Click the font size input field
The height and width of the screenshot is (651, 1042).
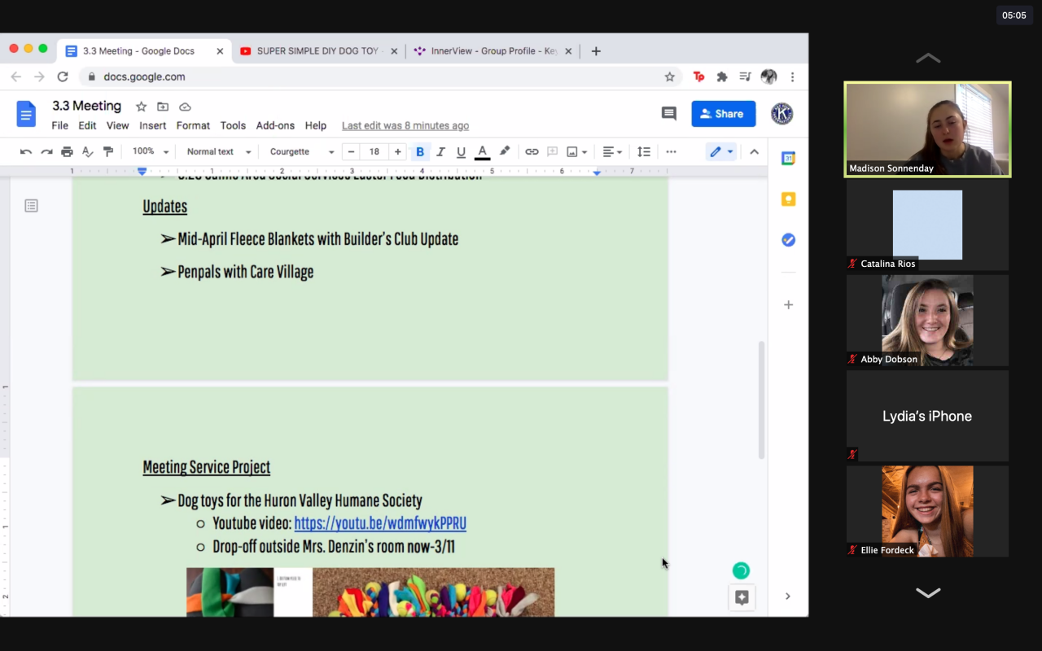374,151
